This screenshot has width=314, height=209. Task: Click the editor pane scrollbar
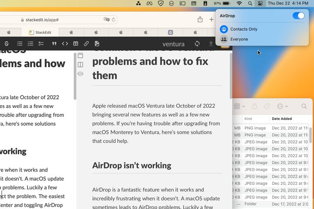click(x=75, y=76)
